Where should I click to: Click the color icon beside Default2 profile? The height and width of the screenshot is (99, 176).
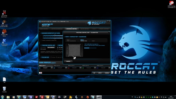[x=54, y=68]
